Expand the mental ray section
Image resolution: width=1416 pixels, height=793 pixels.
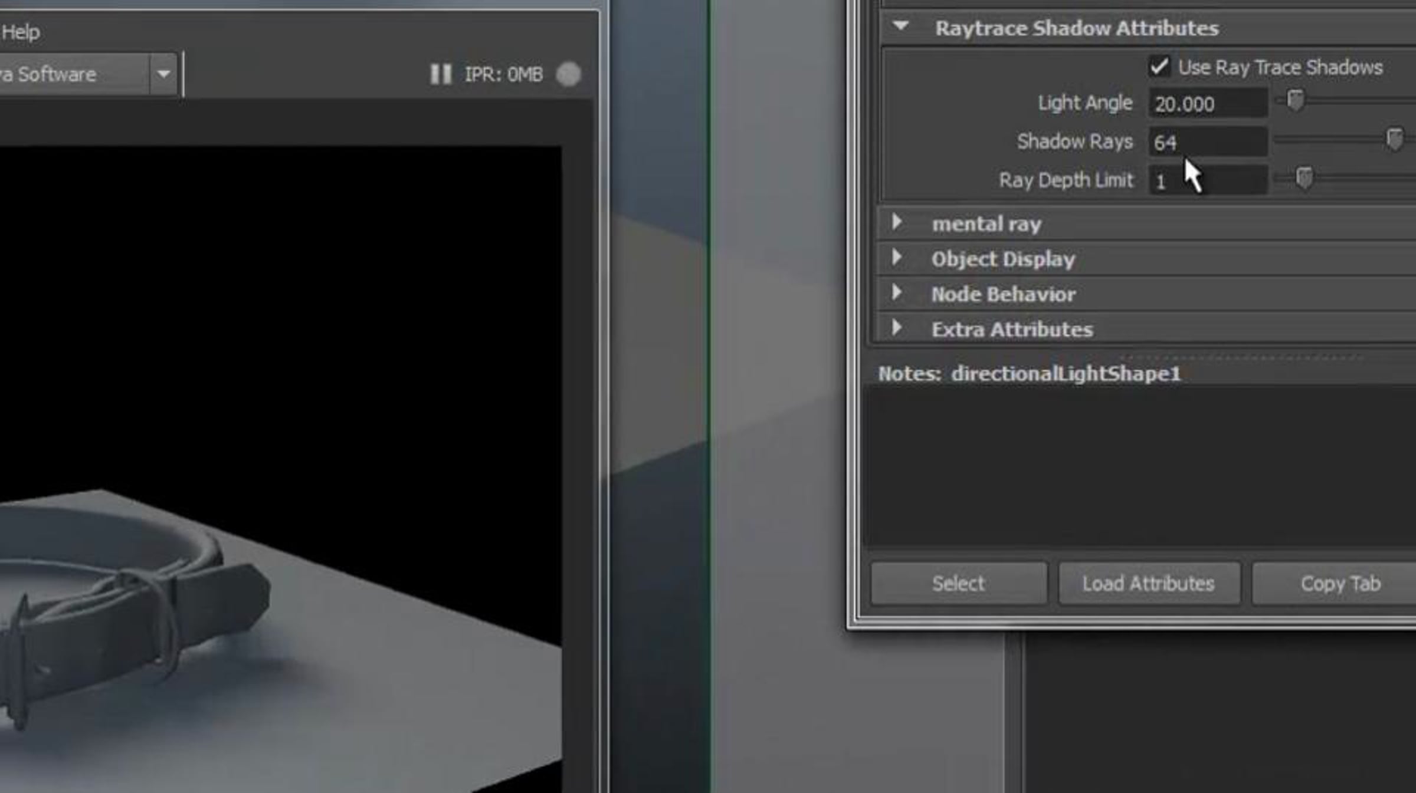pyautogui.click(x=897, y=222)
